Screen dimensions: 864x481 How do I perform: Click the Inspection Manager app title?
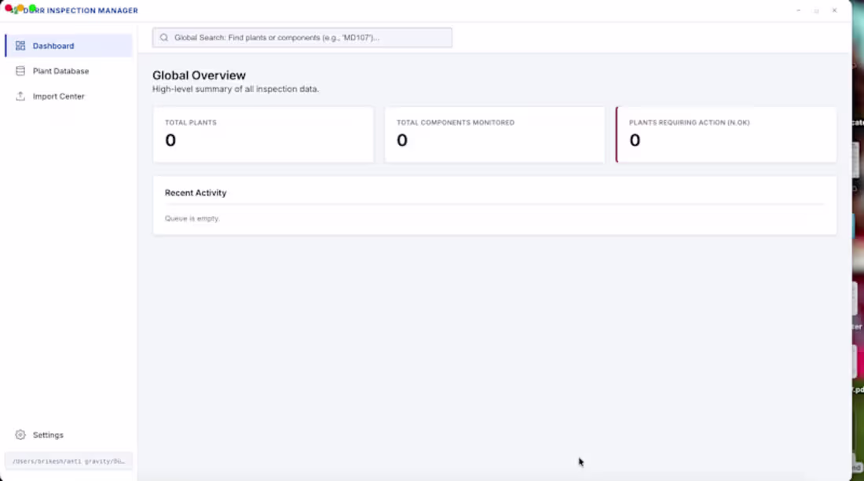pos(81,10)
